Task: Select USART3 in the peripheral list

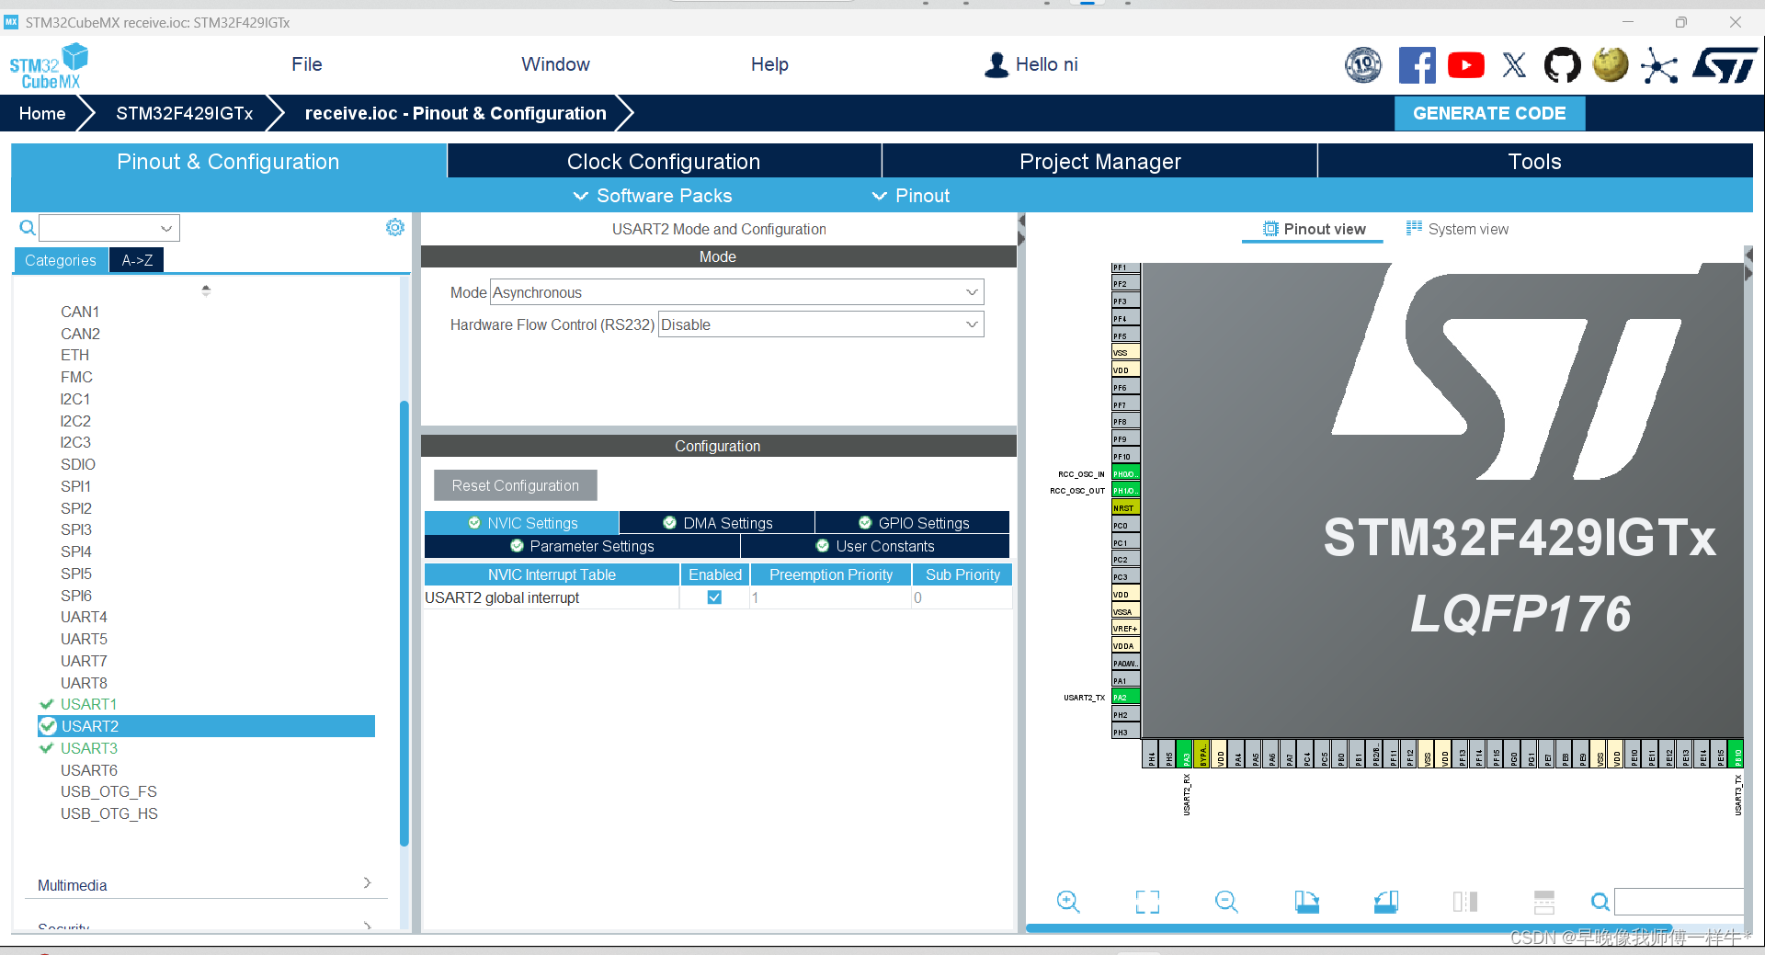Action: (88, 748)
